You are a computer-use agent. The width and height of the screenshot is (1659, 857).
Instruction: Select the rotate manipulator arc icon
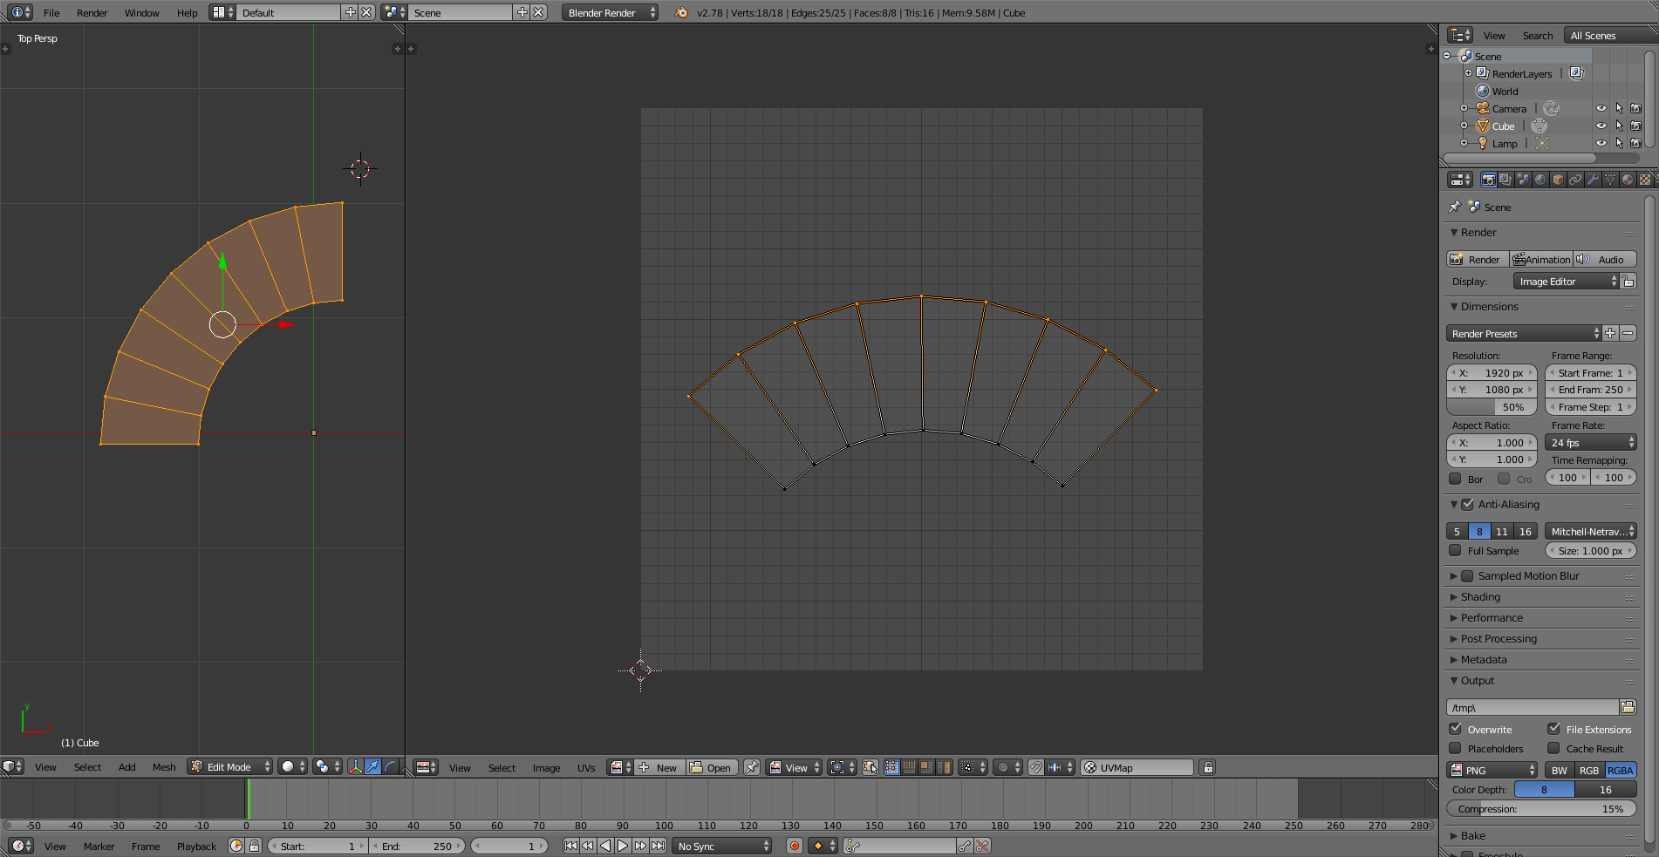pos(391,766)
